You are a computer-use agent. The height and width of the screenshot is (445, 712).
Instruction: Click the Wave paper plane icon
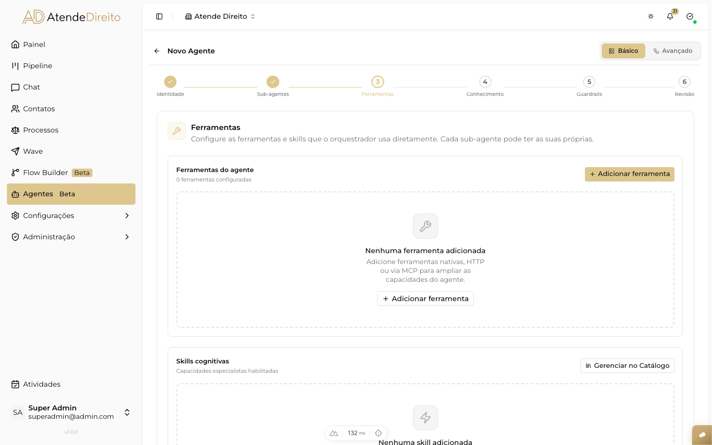pos(15,151)
